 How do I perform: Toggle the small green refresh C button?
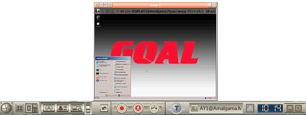pos(35,106)
